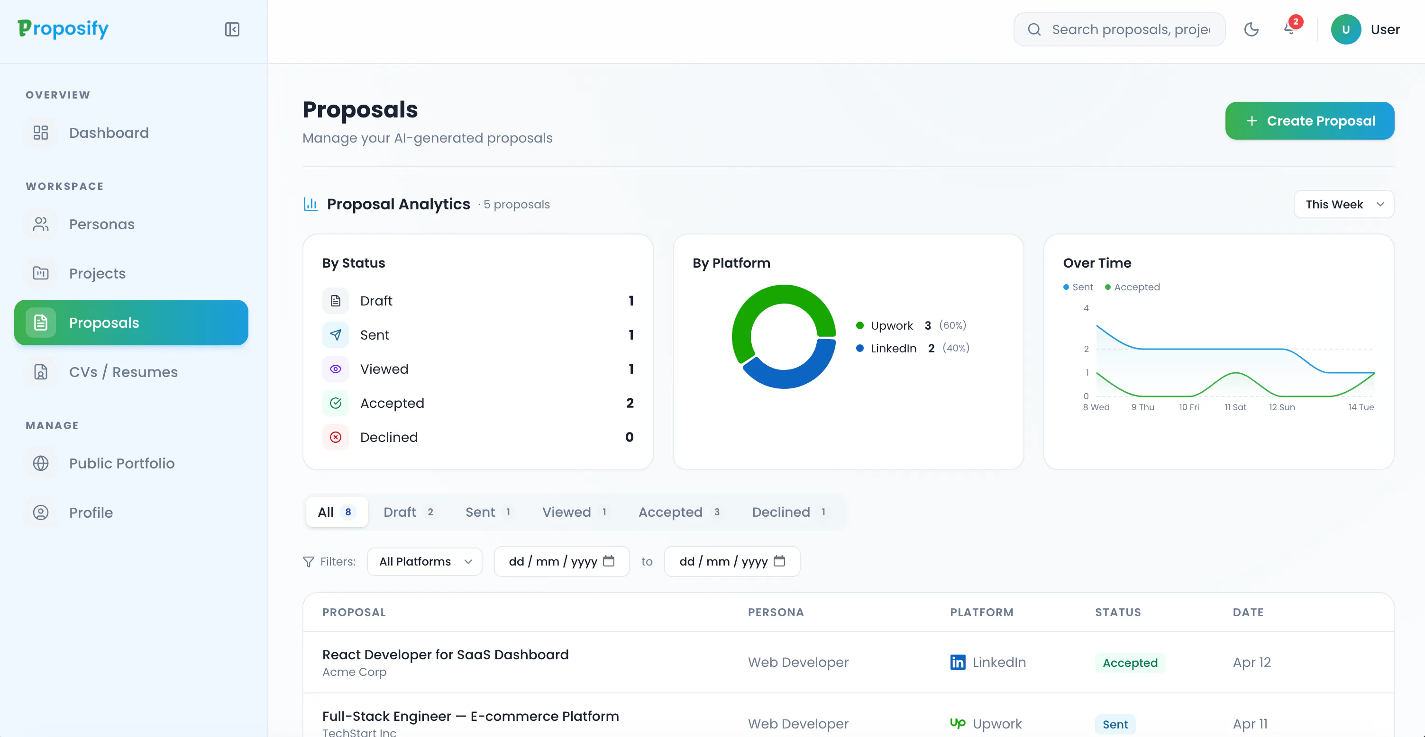
Task: Open CVs / Resumes page
Action: click(131, 371)
